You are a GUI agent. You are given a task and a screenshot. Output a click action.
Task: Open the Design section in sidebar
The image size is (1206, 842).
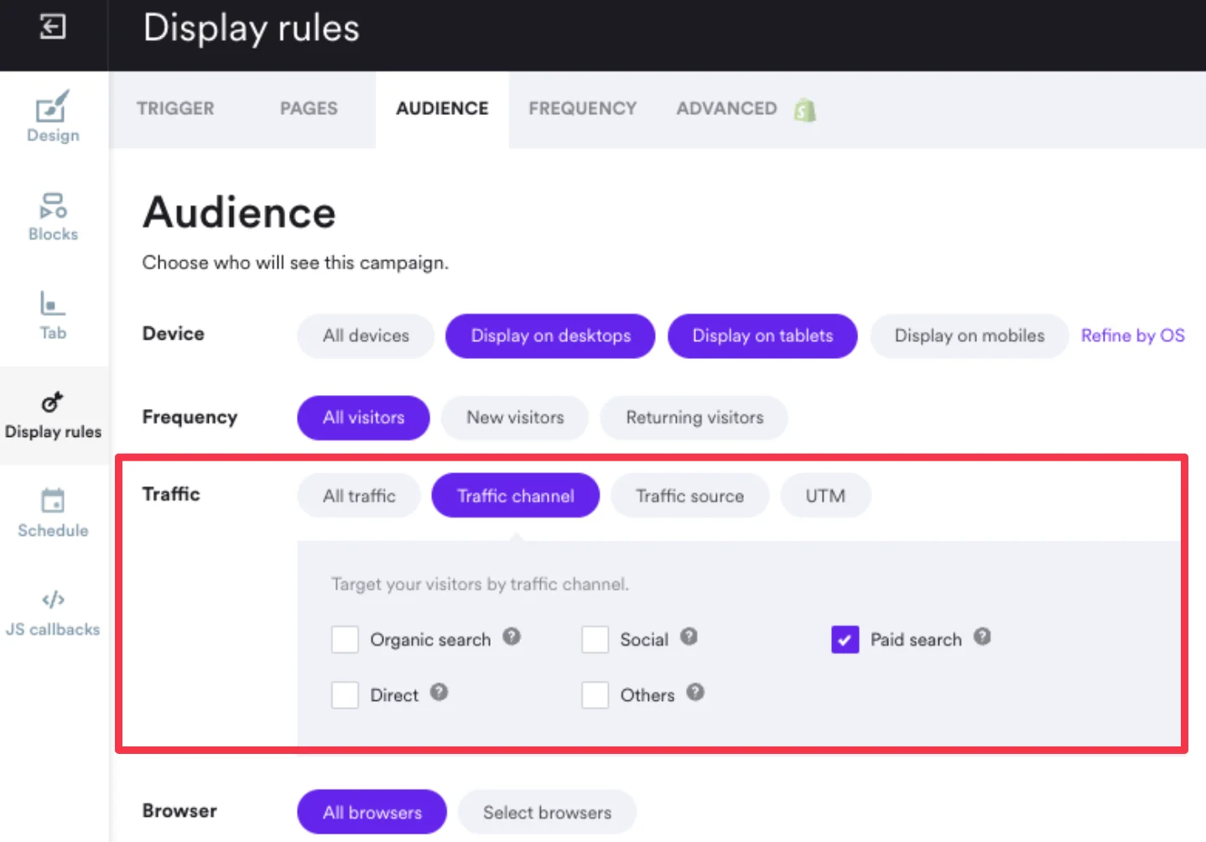coord(53,117)
